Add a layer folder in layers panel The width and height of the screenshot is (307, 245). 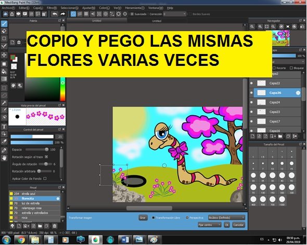(x=280, y=136)
